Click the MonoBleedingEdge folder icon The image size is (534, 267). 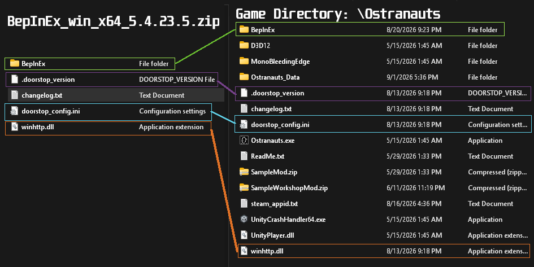point(244,61)
